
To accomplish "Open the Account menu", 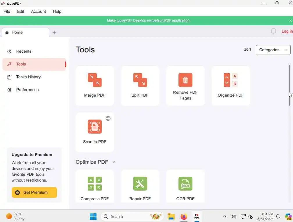I will (38, 11).
